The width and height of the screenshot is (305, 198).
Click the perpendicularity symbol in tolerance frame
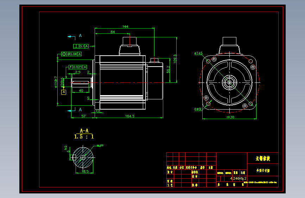click(76, 47)
